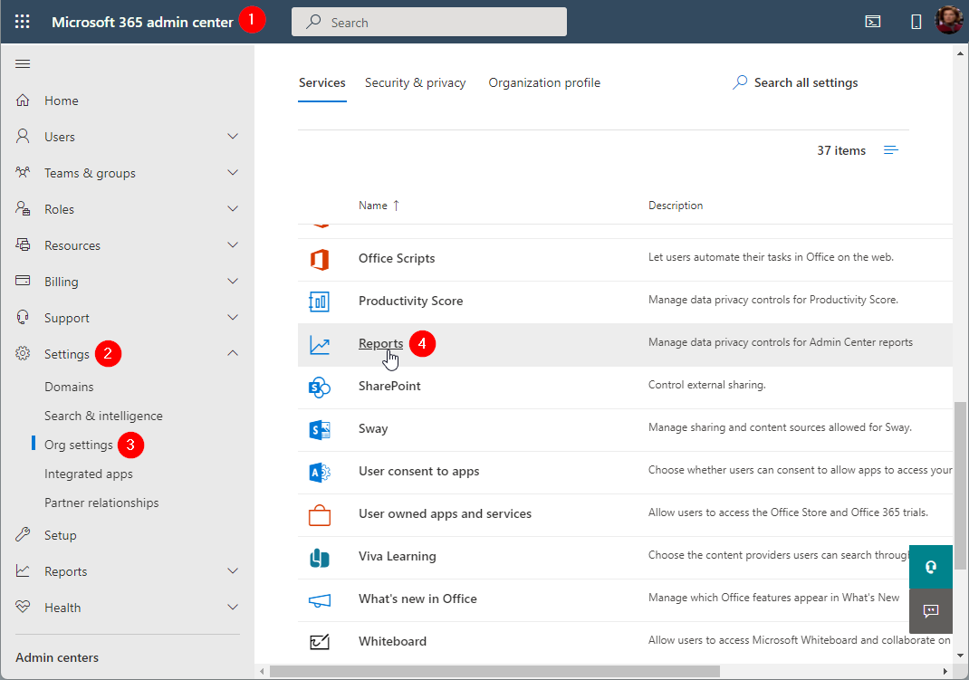This screenshot has width=969, height=680.
Task: Click the Viva Learning icon
Action: coord(319,557)
